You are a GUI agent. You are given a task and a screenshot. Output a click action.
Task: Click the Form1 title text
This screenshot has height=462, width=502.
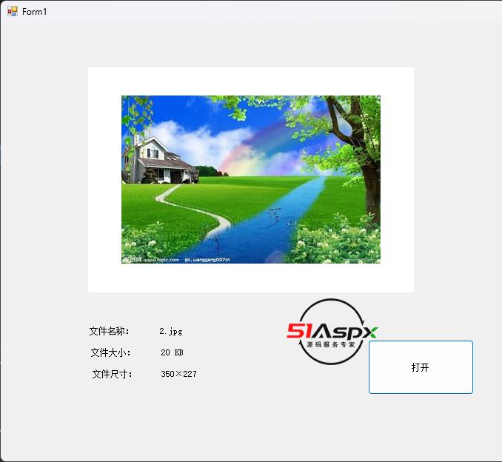(x=35, y=12)
